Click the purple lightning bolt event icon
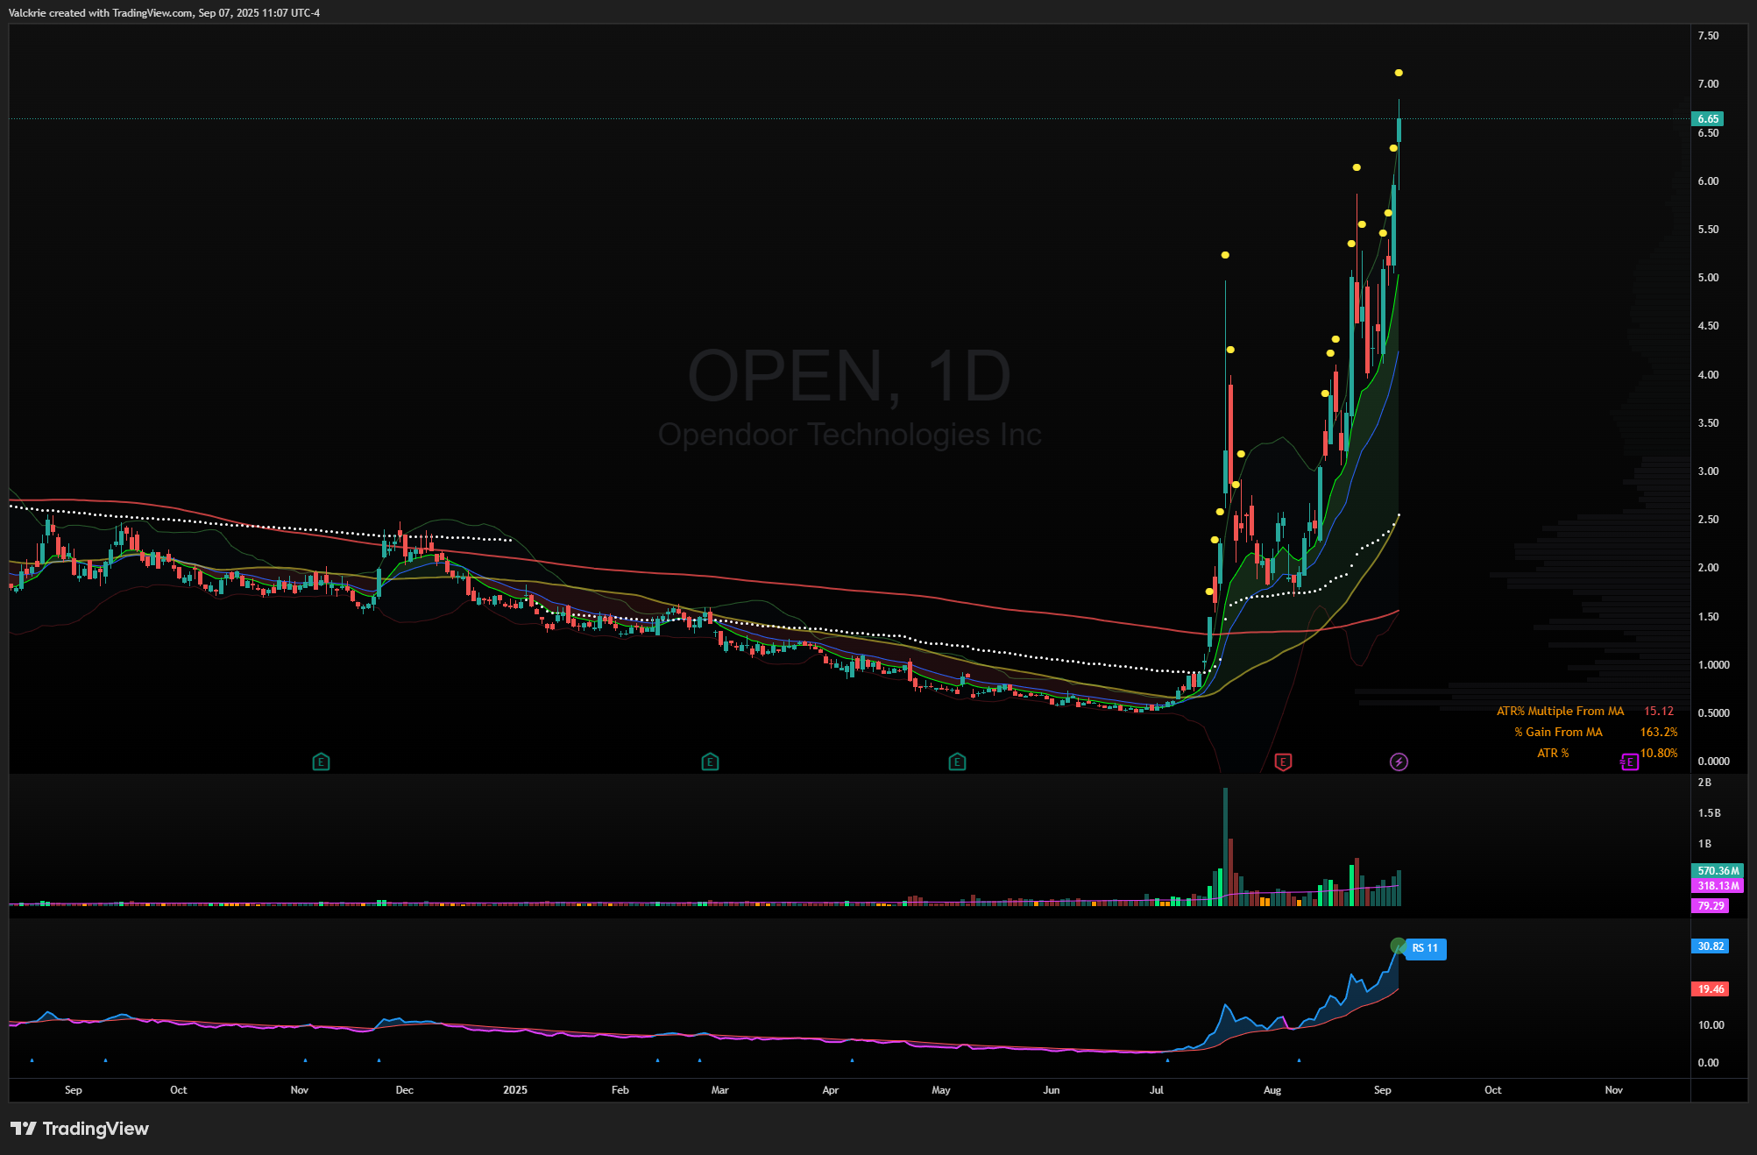Image resolution: width=1757 pixels, height=1155 pixels. click(1399, 762)
